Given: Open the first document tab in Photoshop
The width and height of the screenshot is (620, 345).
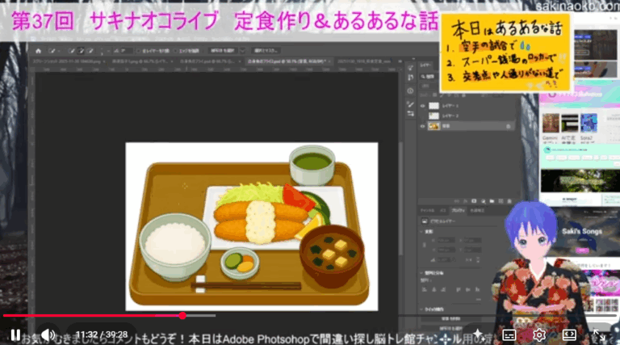Looking at the screenshot, I should [58, 61].
